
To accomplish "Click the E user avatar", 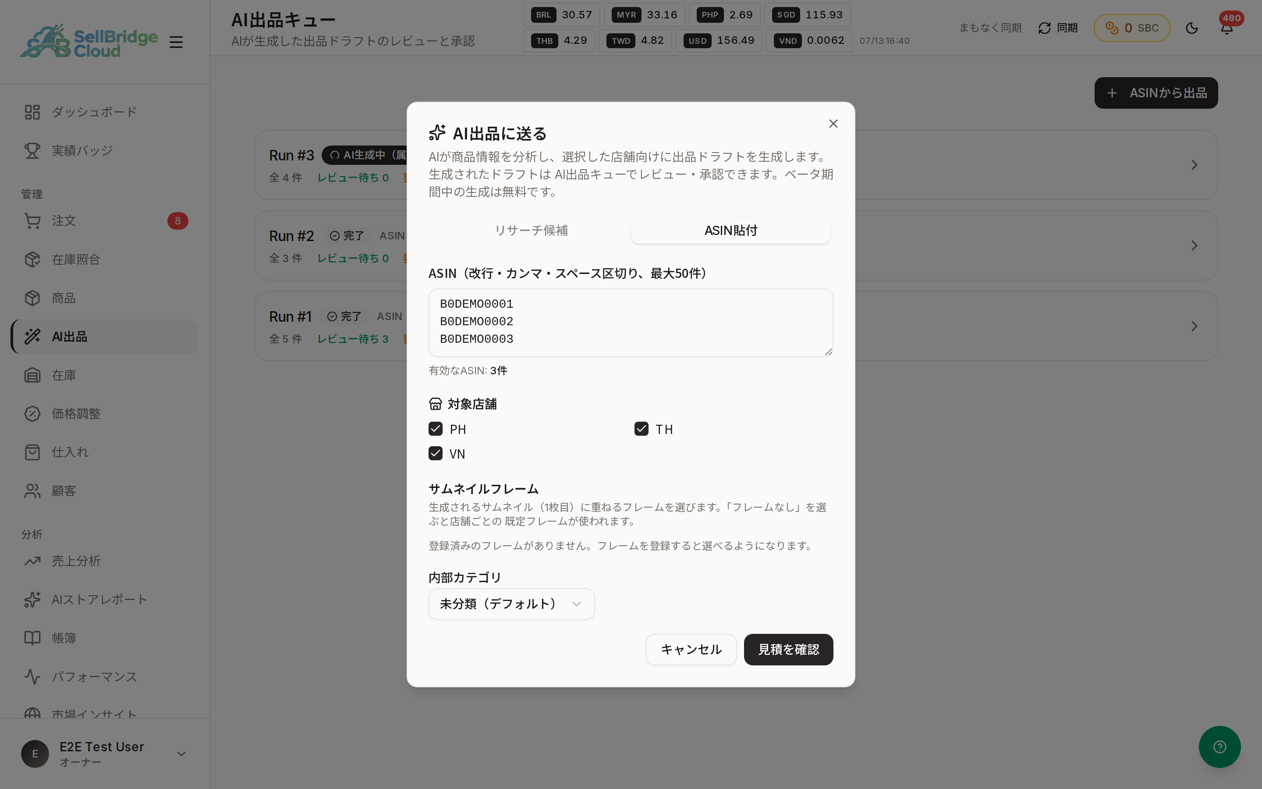I will [35, 753].
